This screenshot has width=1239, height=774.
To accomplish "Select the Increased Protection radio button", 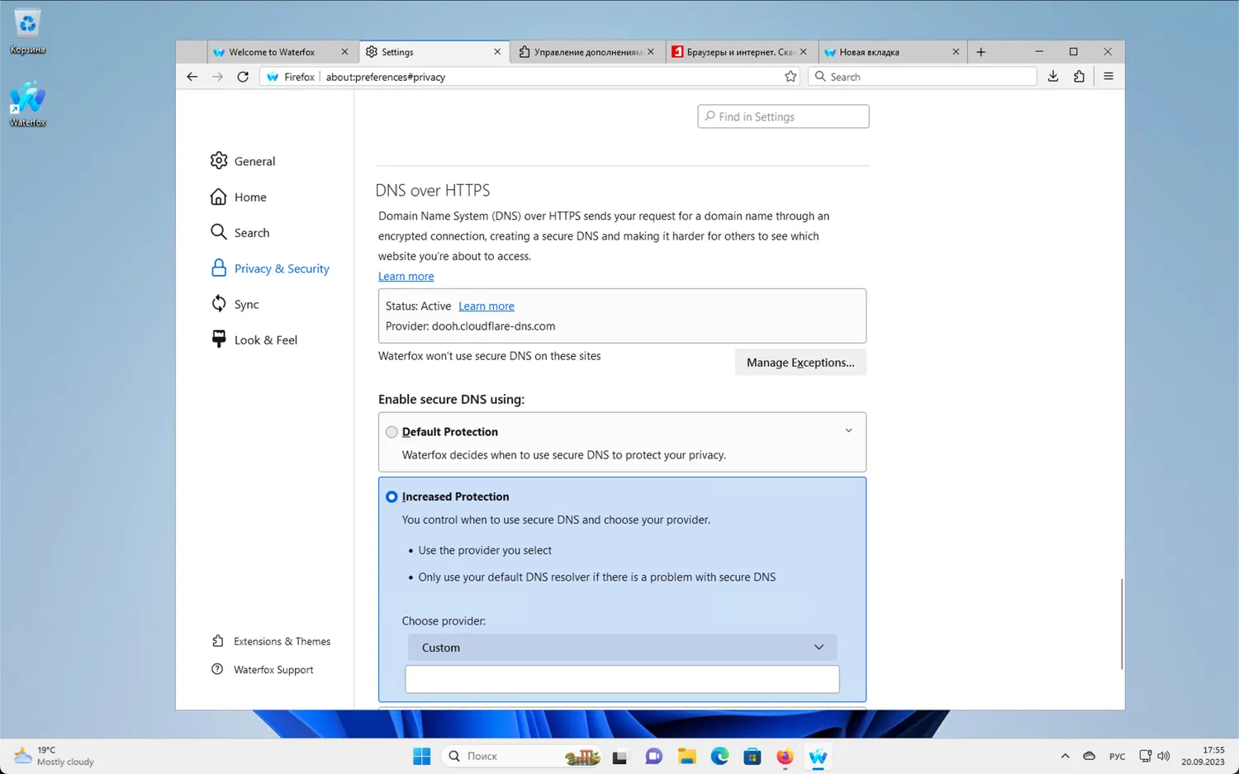I will click(392, 496).
